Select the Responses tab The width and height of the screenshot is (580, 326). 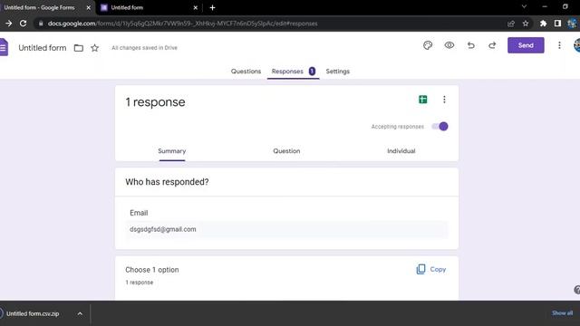pyautogui.click(x=294, y=72)
